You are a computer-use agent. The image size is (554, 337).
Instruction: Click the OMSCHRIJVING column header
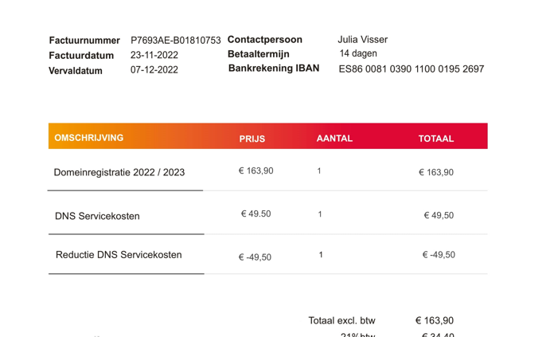click(88, 138)
